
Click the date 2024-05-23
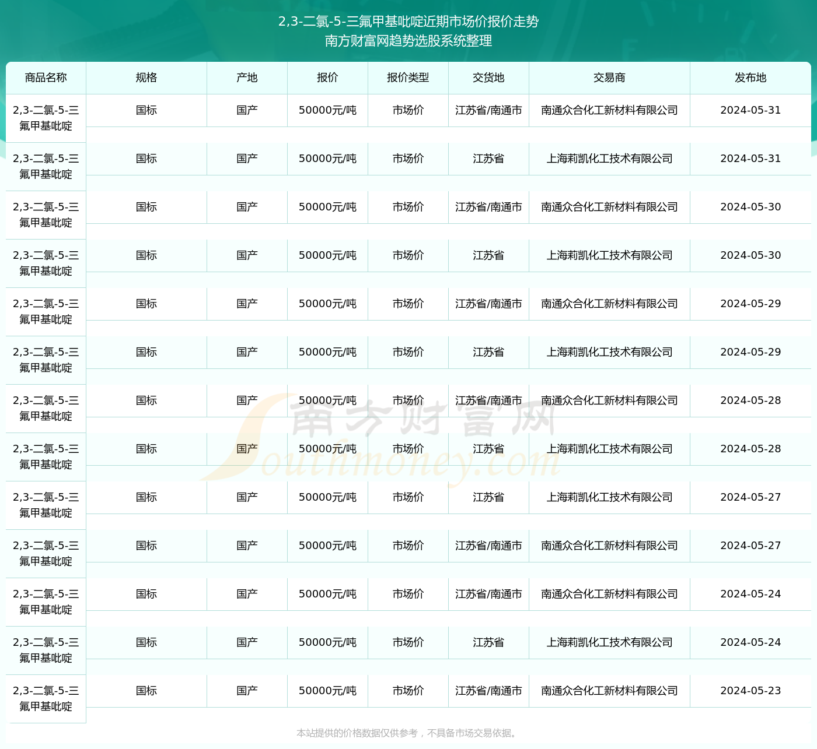750,691
